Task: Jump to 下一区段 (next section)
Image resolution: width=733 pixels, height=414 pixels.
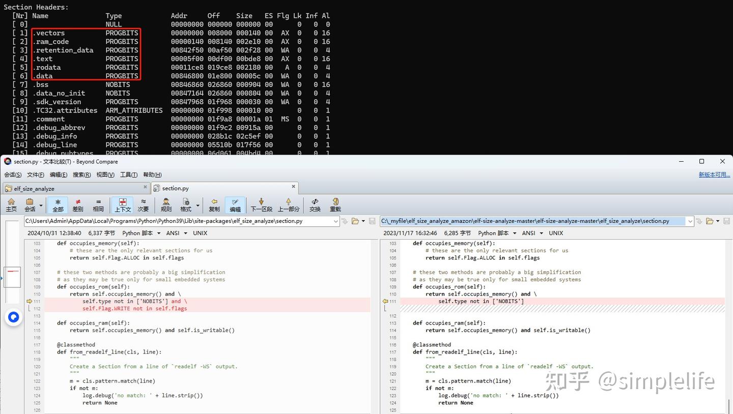Action: (261, 204)
